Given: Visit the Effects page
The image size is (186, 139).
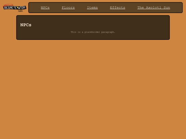Looking at the screenshot, I should 117,8.
